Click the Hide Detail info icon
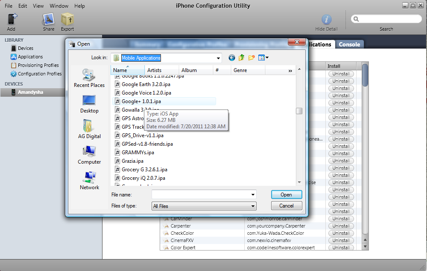Viewport: 427px width, 271px height. [327, 20]
